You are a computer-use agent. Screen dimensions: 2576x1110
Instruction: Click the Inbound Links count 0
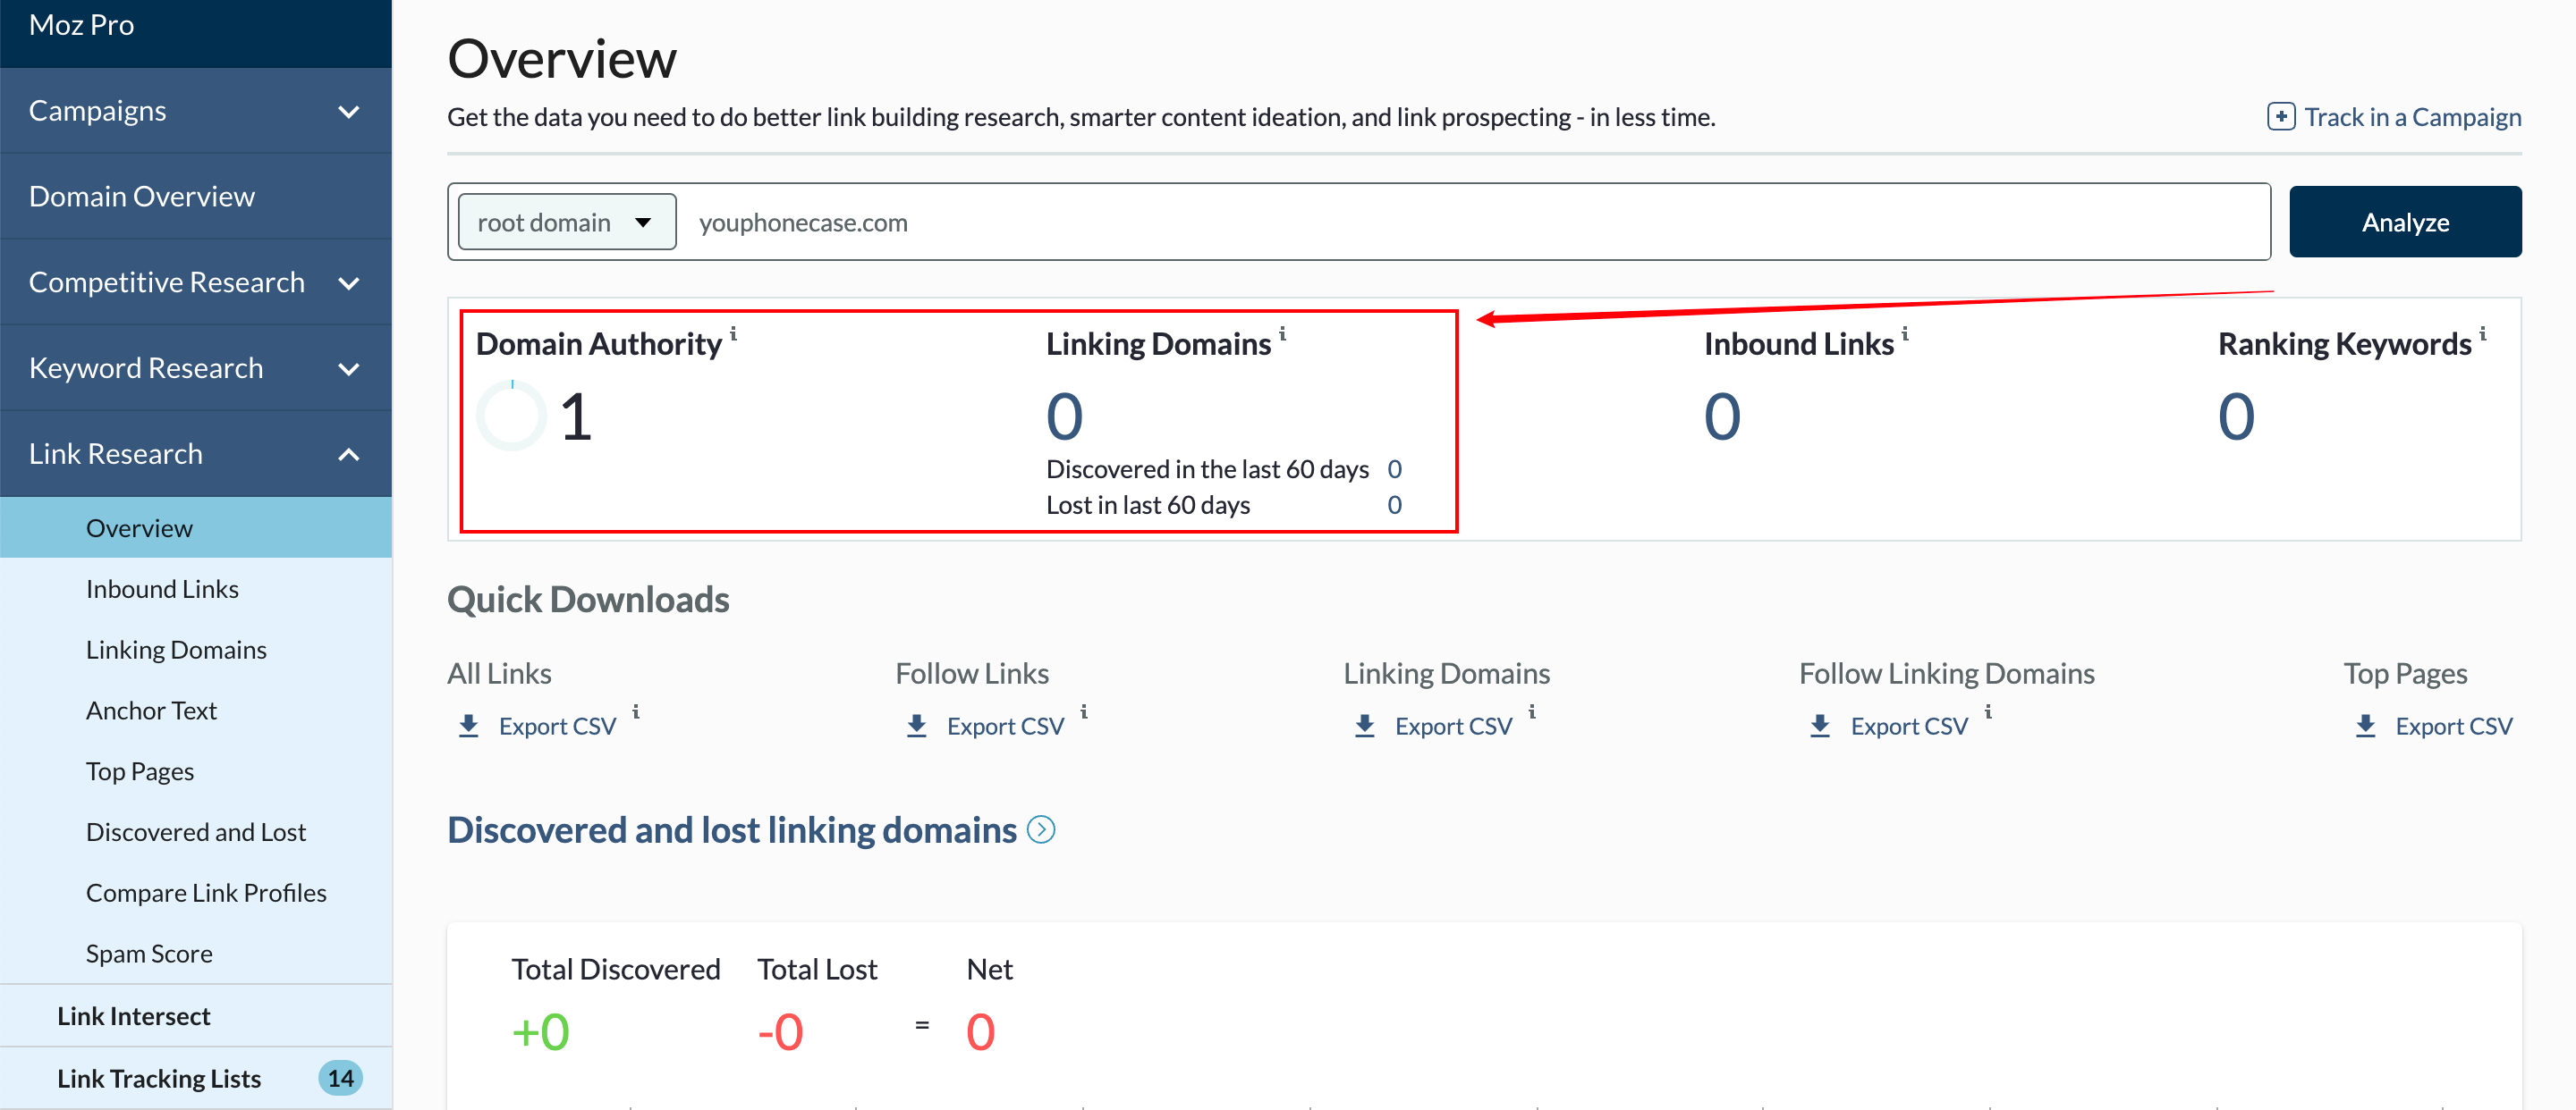point(1723,416)
